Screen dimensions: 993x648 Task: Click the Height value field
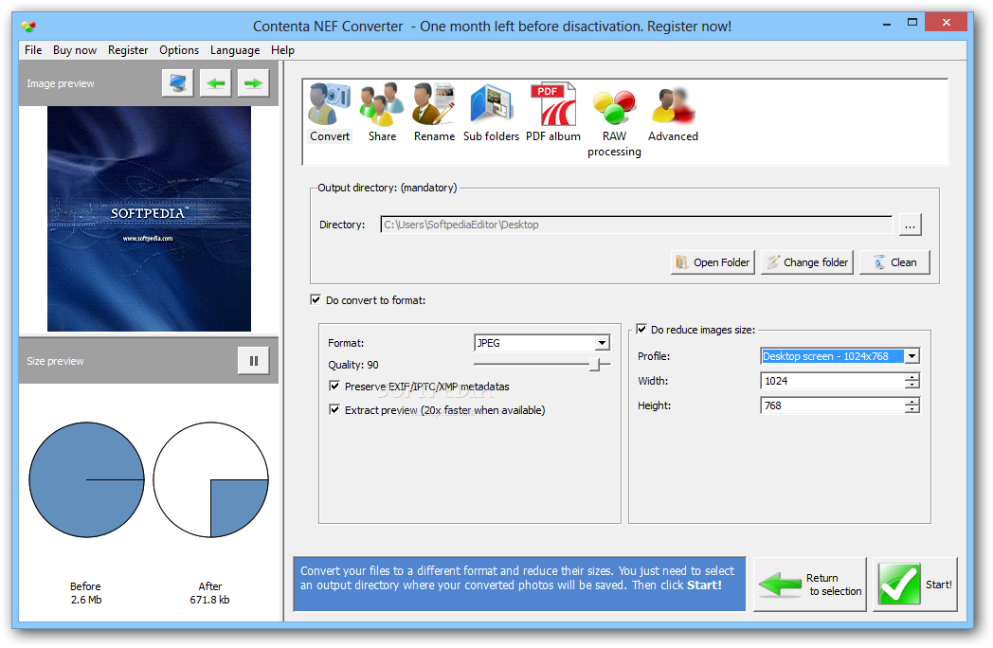tap(832, 405)
